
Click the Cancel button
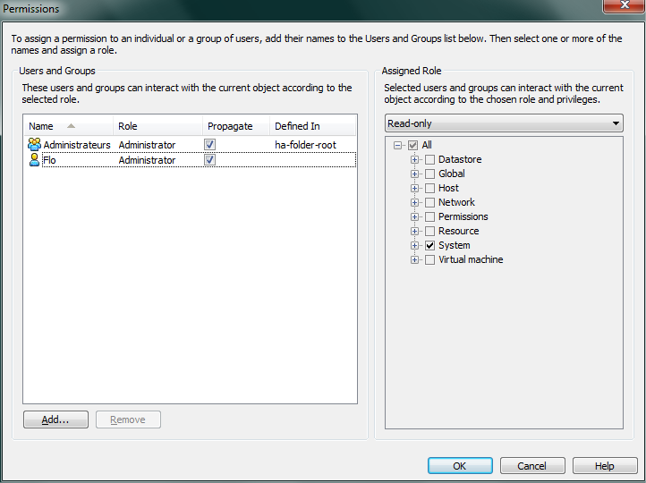pos(532,466)
